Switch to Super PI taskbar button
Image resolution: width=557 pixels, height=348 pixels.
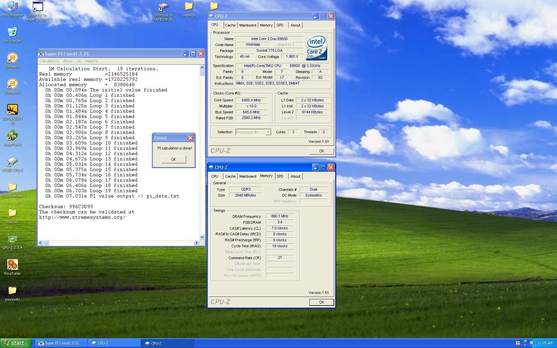(62, 343)
